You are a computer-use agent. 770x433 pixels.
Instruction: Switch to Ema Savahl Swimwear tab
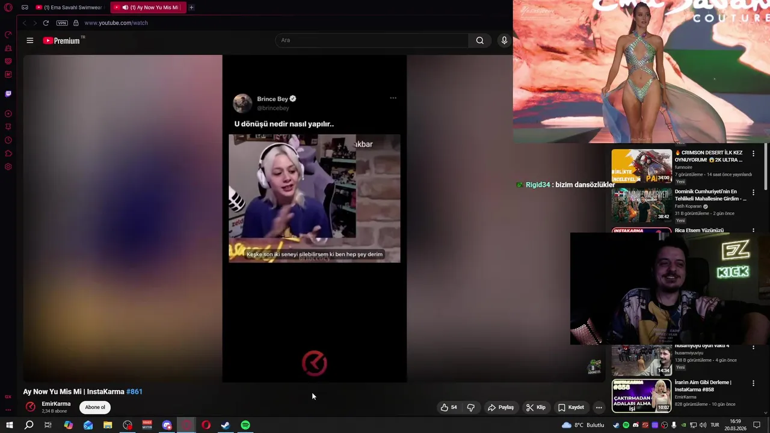tap(69, 7)
